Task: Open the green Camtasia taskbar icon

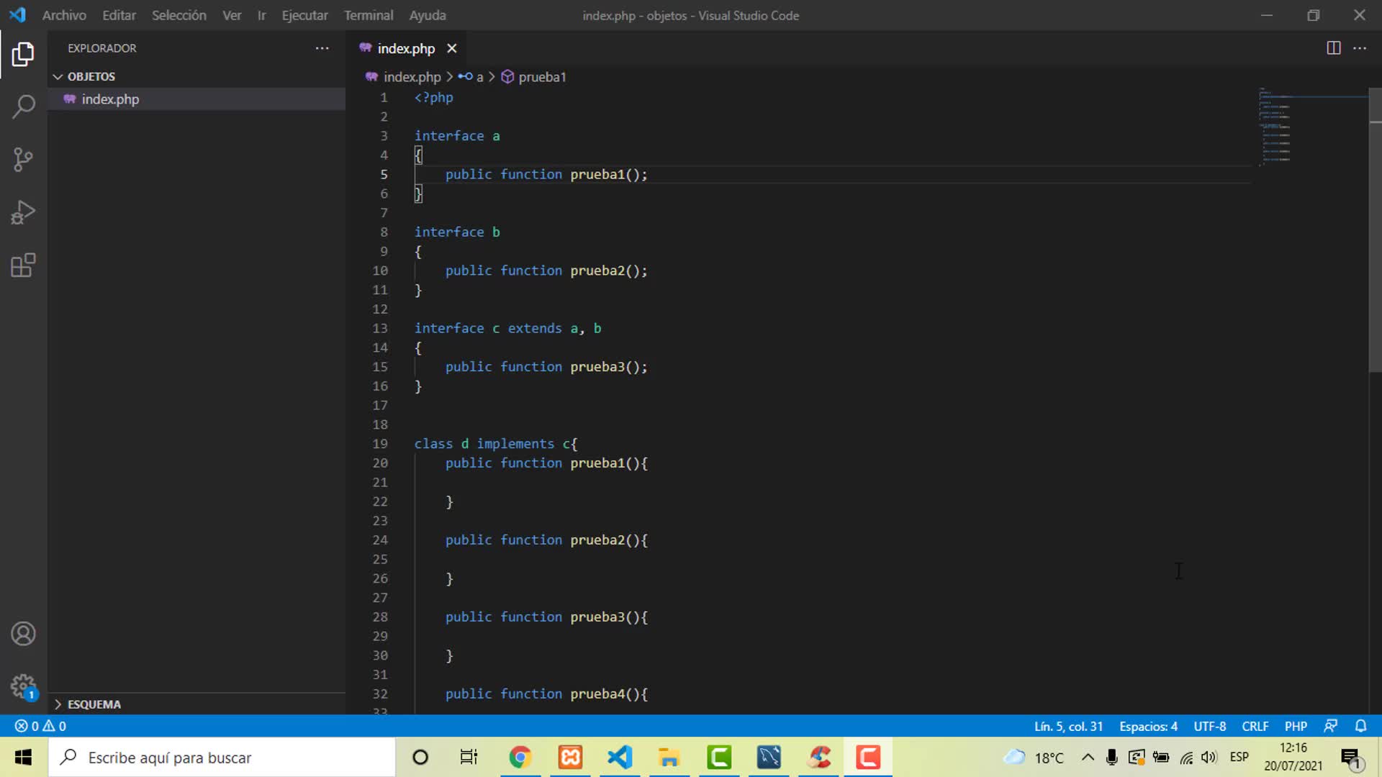Action: point(719,757)
